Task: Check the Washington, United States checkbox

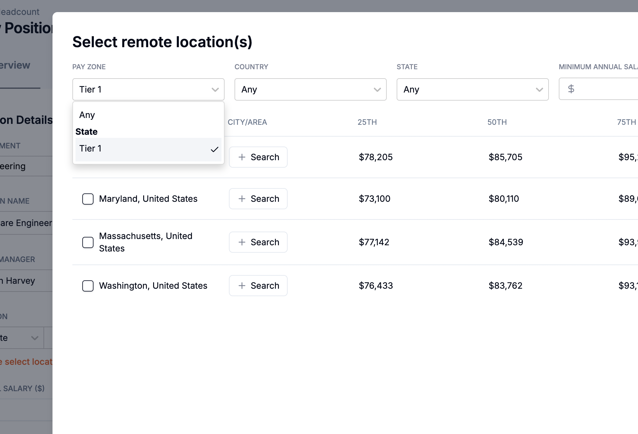Action: (88, 286)
